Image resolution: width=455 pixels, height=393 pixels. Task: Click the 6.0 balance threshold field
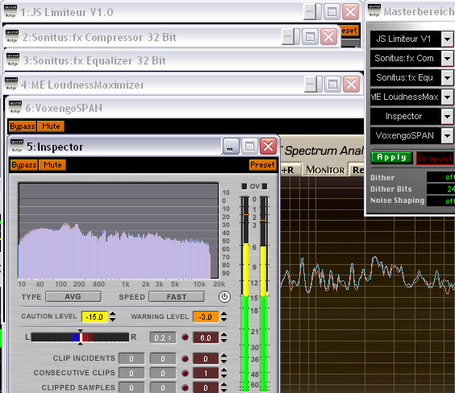click(206, 337)
